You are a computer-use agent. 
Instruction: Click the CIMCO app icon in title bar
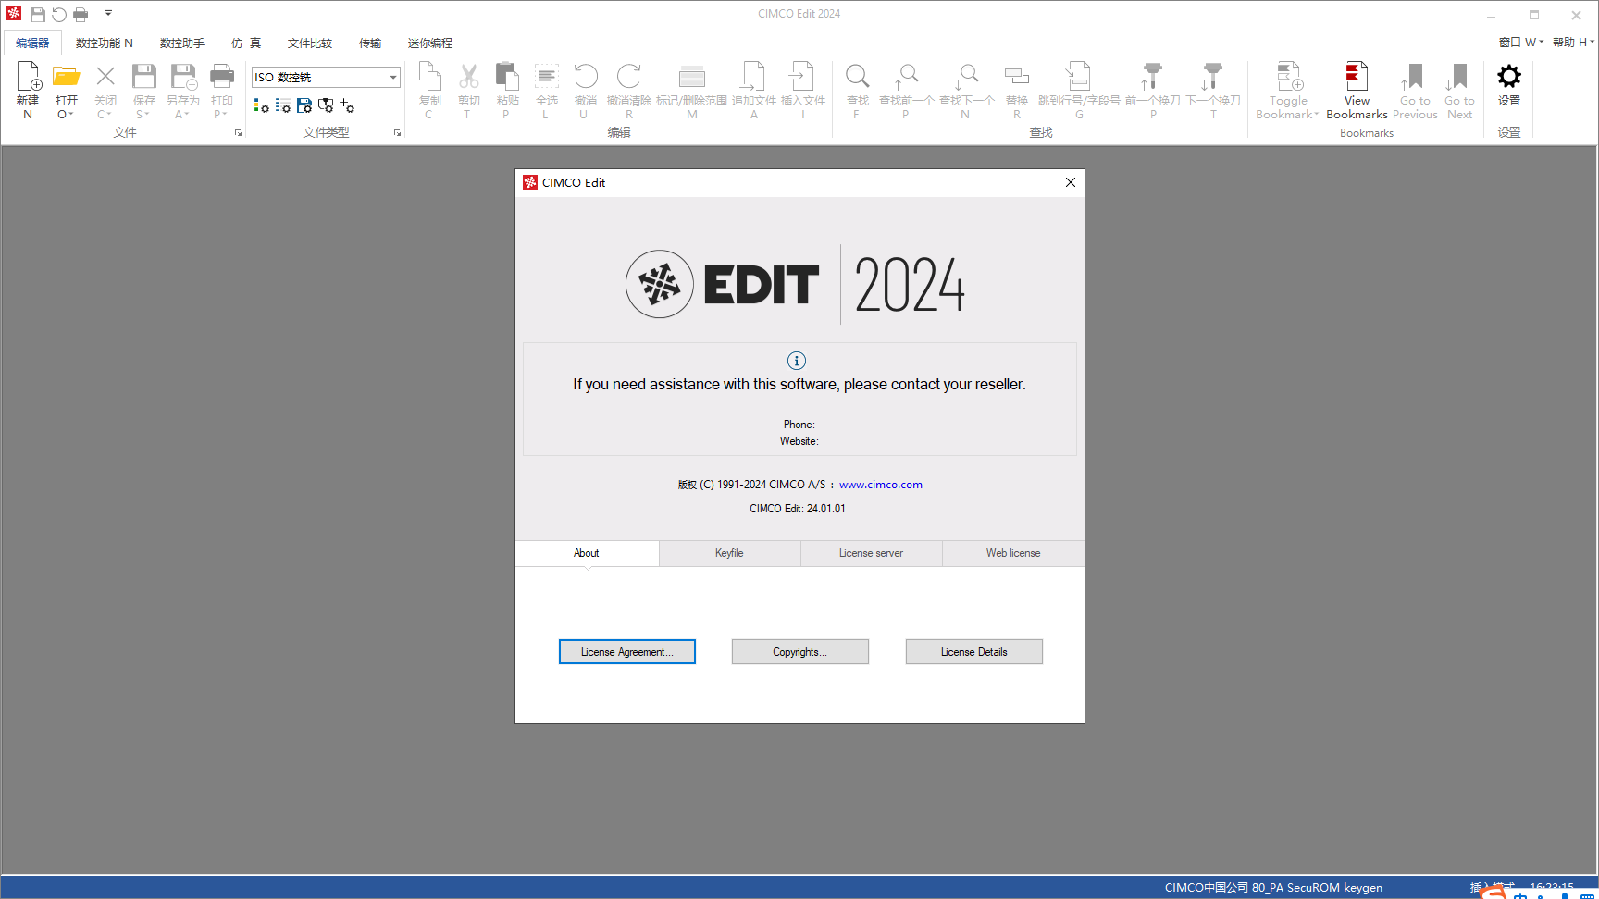point(14,13)
